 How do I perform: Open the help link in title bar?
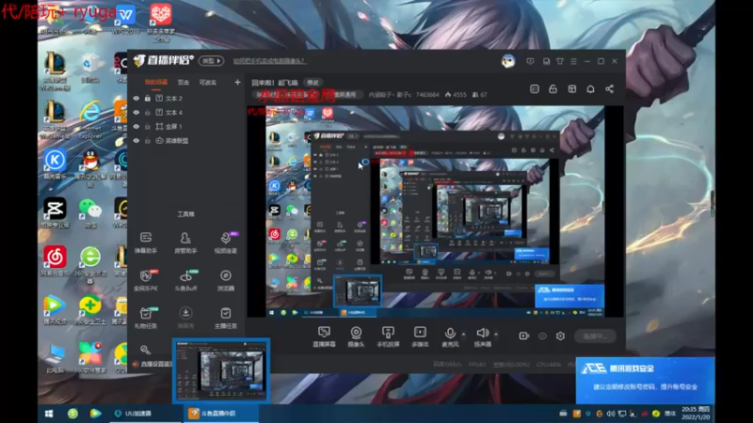(269, 61)
